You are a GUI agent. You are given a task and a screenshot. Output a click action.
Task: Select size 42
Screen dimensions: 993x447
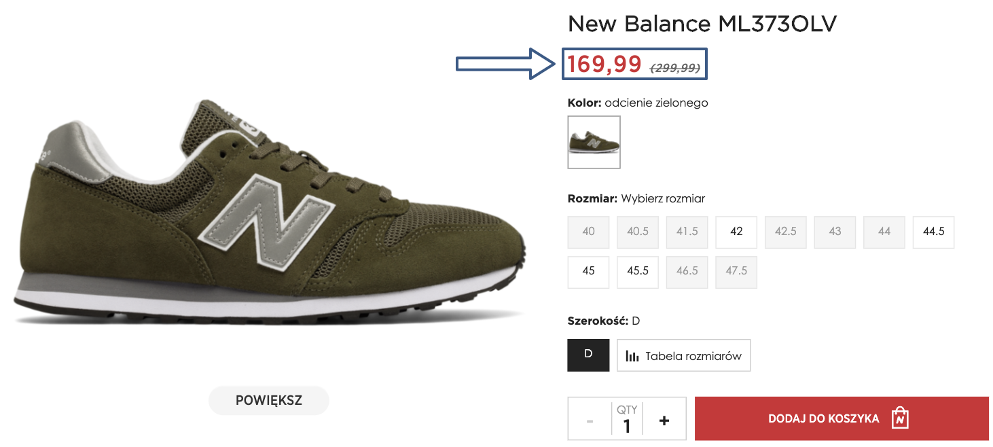tap(736, 232)
